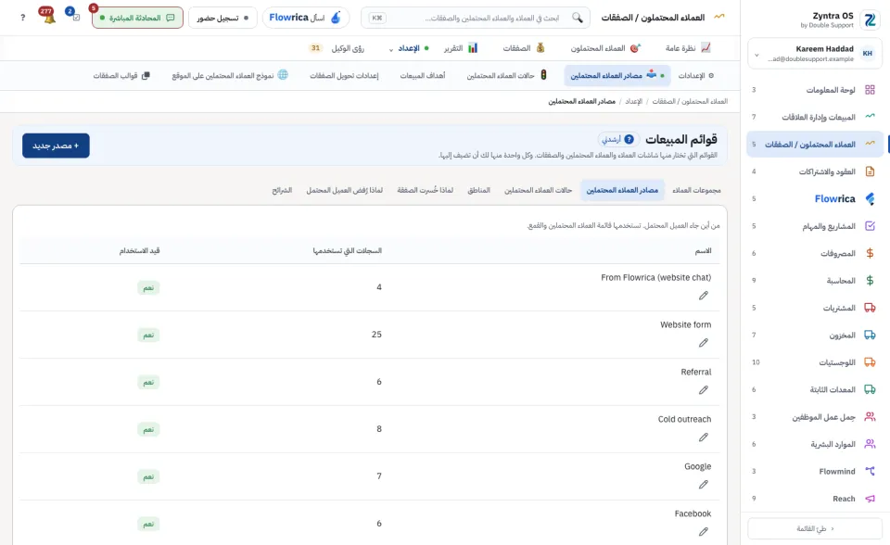Image resolution: width=890 pixels, height=545 pixels.
Task: Open إعدادات تحويل الصفقات sub-tab
Action: pyautogui.click(x=344, y=75)
